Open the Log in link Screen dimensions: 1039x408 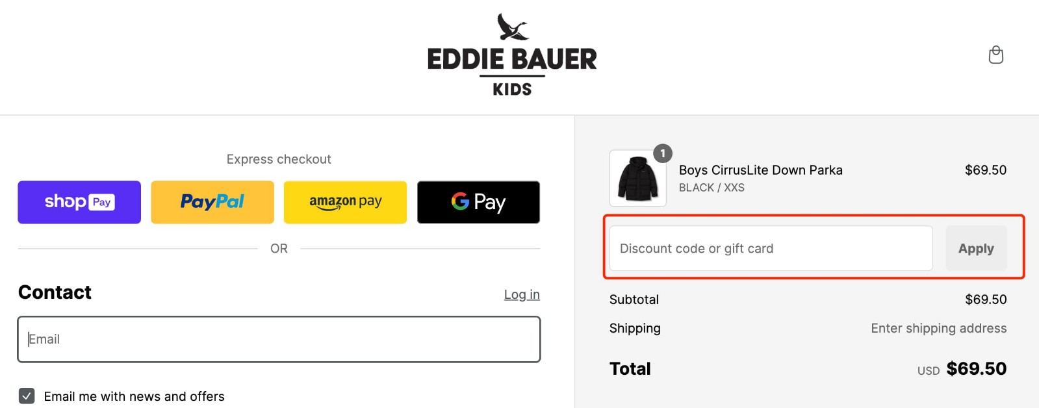522,294
